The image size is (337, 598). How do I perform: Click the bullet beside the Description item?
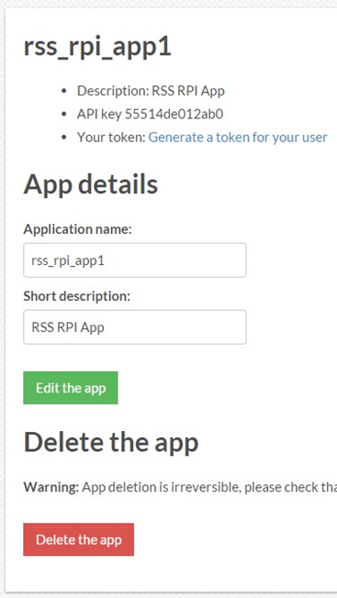coord(64,91)
